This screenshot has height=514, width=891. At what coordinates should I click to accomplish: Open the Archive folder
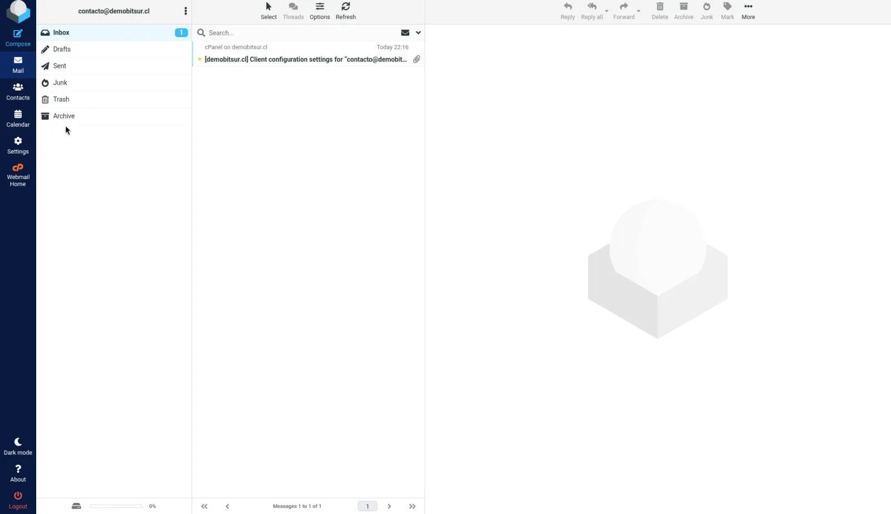coord(114,116)
